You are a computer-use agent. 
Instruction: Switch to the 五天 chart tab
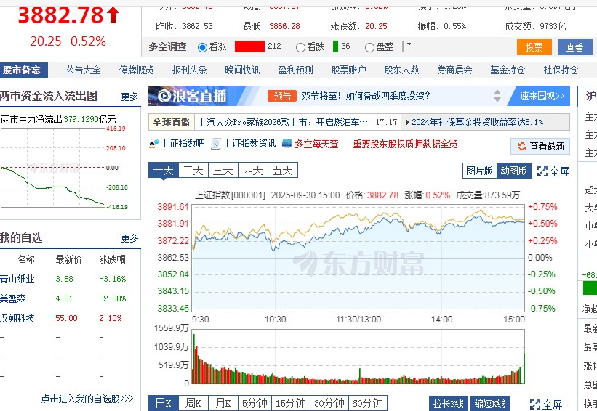click(x=282, y=171)
